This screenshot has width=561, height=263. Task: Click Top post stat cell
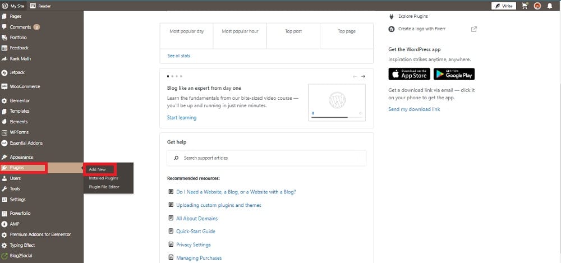293,36
